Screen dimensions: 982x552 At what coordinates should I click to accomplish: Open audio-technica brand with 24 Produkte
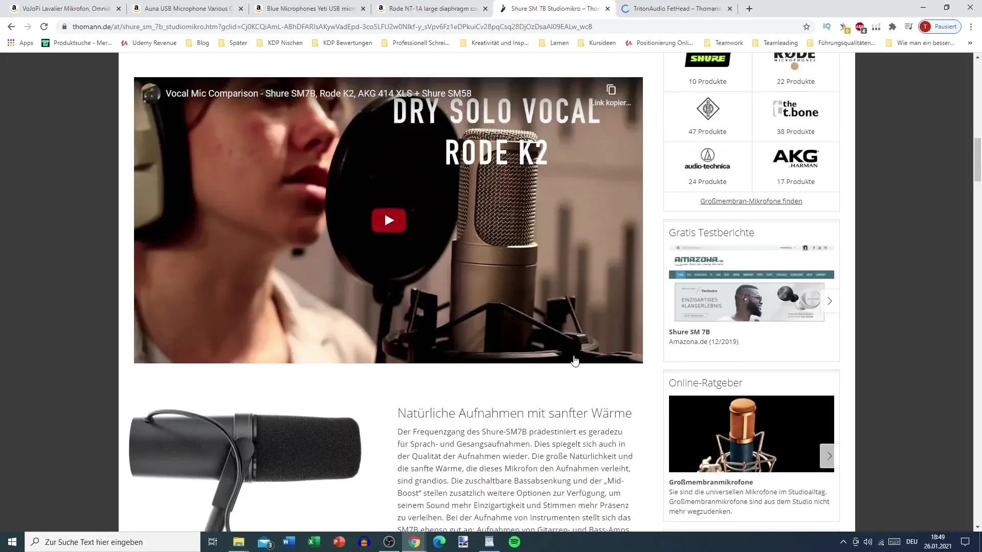[707, 167]
